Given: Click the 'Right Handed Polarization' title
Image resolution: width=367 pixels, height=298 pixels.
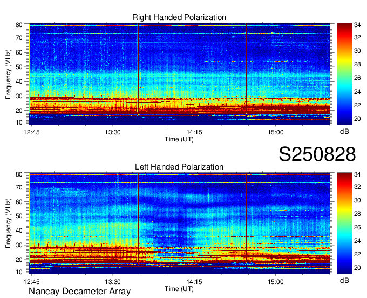Looking at the screenshot, I should [179, 17].
